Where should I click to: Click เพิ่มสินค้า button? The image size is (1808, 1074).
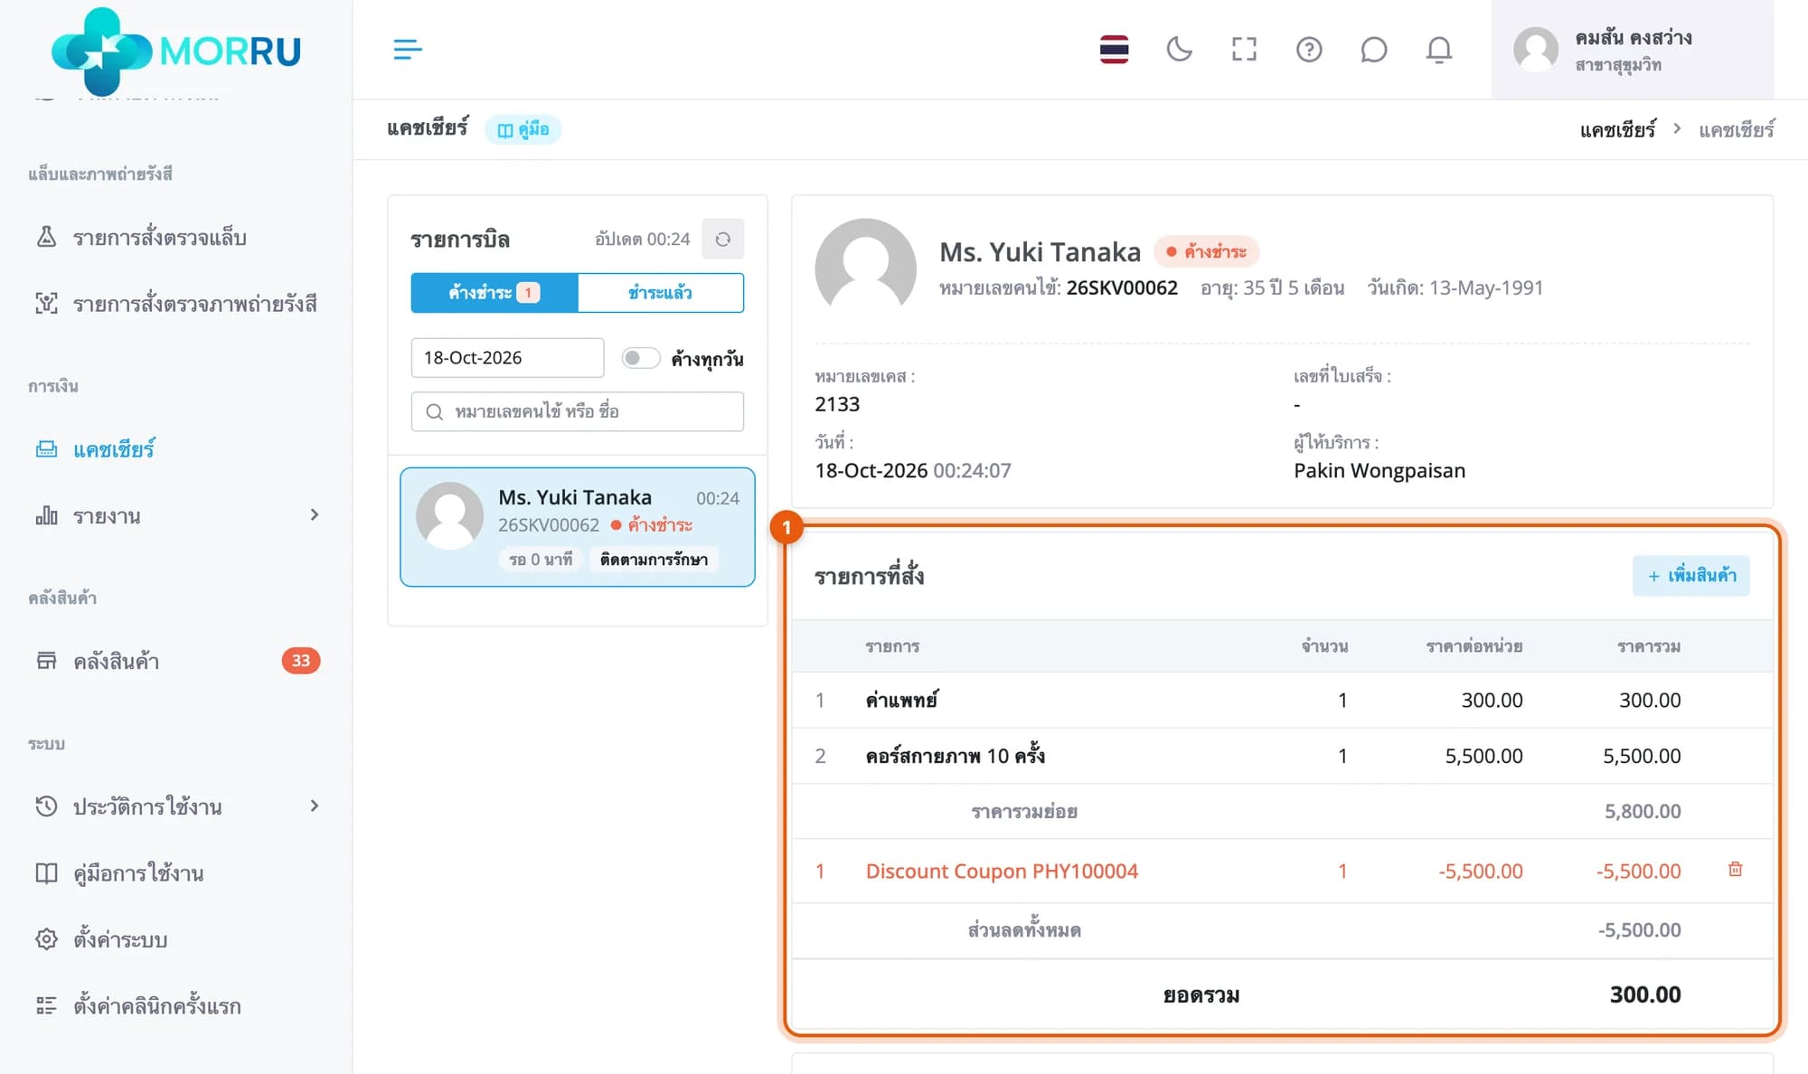1690,575
